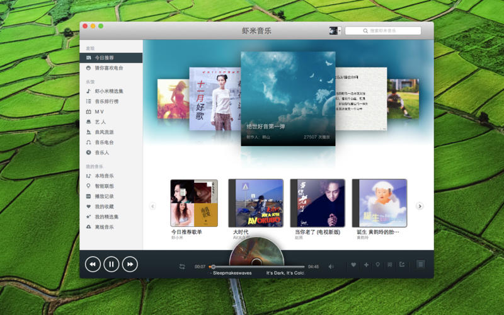Select the red dress woman carousel cover
This screenshot has width=504, height=315.
pyautogui.click(x=173, y=99)
